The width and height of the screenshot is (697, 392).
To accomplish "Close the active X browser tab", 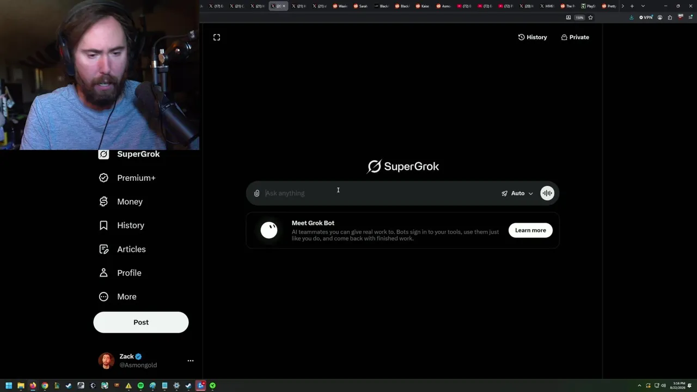I will pyautogui.click(x=284, y=6).
